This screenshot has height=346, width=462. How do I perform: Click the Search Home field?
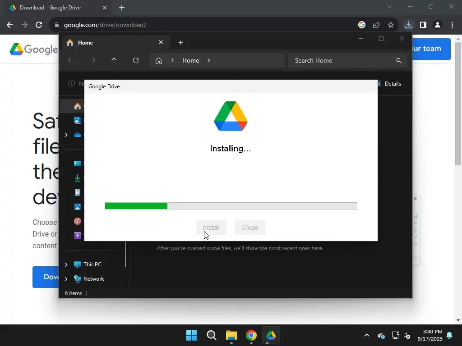pyautogui.click(x=347, y=60)
